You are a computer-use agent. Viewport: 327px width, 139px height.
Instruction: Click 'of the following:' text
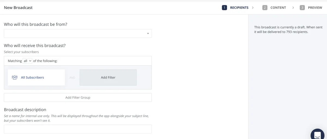[45, 61]
